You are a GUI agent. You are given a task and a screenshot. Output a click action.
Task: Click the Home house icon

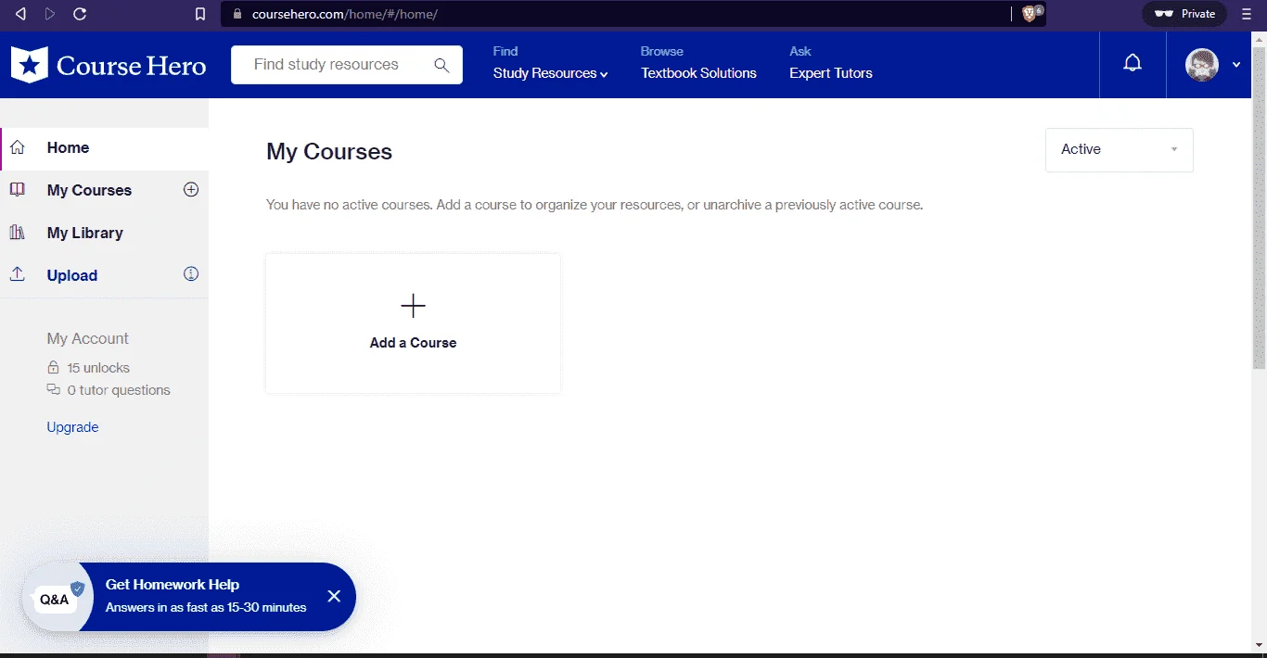[17, 147]
